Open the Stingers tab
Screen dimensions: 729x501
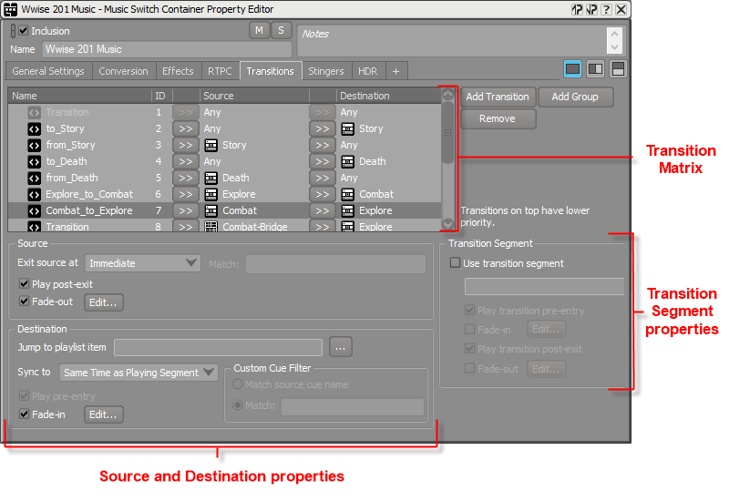tap(326, 71)
